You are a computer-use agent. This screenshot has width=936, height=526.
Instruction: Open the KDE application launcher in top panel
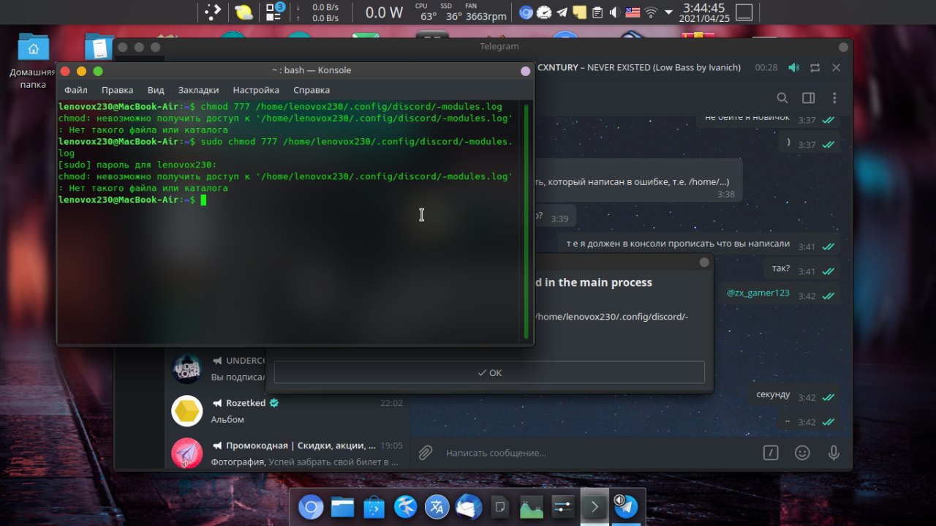(211, 12)
